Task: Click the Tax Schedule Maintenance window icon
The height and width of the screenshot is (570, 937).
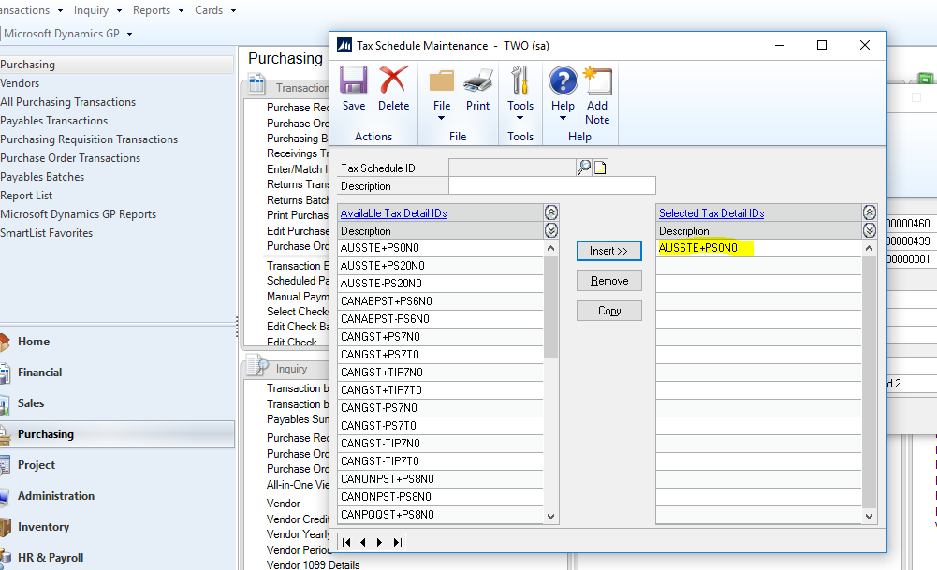Action: [x=344, y=46]
